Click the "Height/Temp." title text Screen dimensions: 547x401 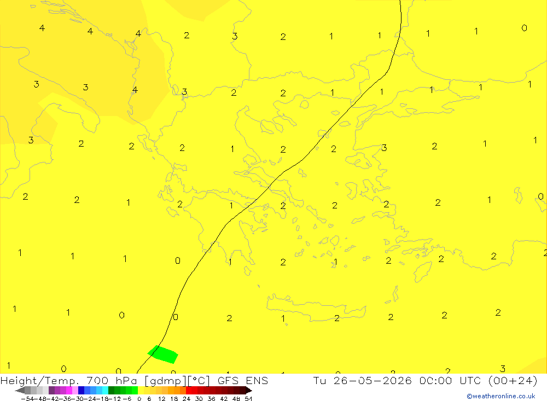point(40,380)
